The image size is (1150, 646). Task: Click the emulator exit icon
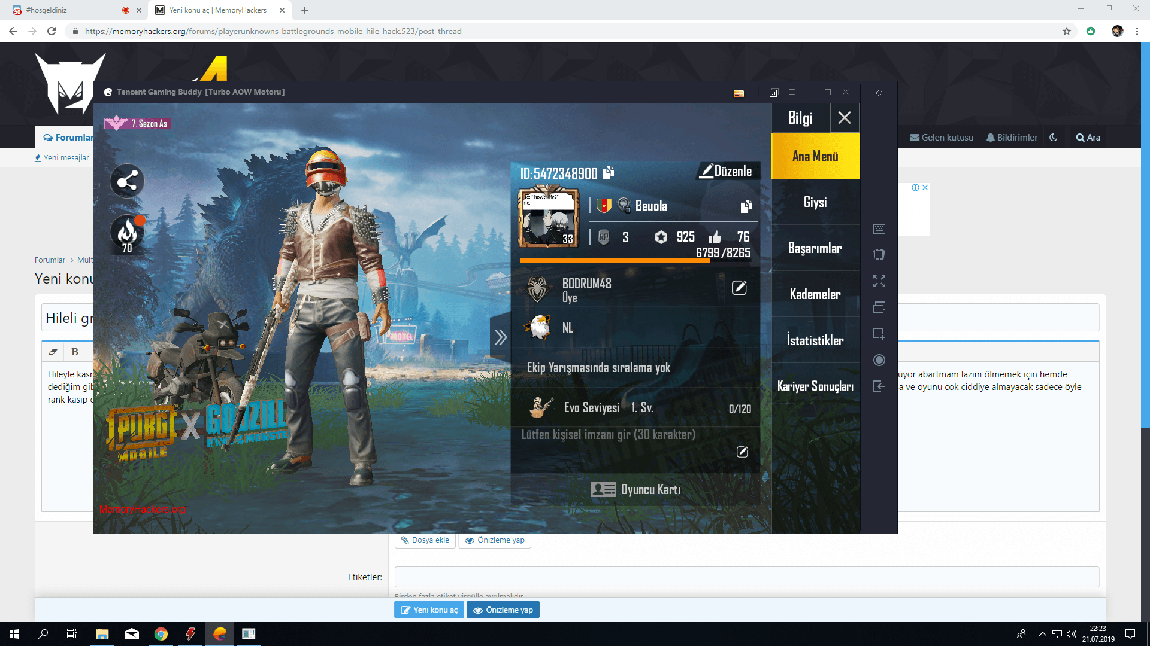[x=879, y=386]
